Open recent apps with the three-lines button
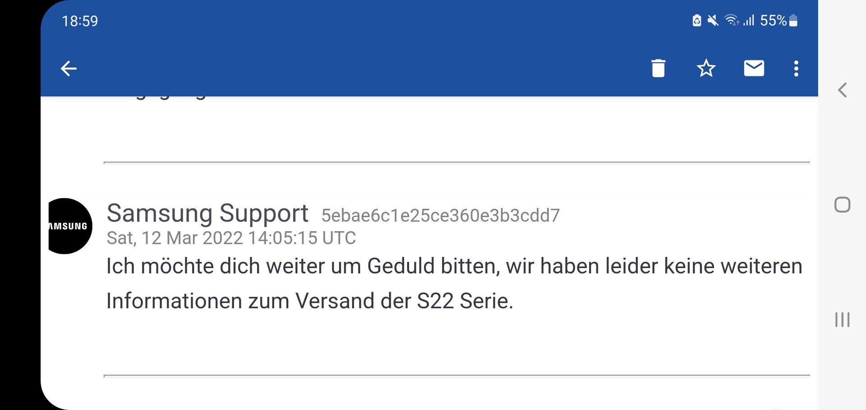The image size is (866, 410). 842,319
